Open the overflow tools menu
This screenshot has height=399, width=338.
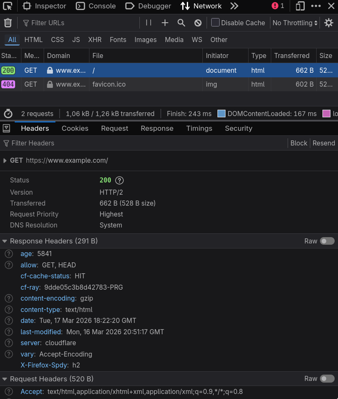pyautogui.click(x=316, y=6)
